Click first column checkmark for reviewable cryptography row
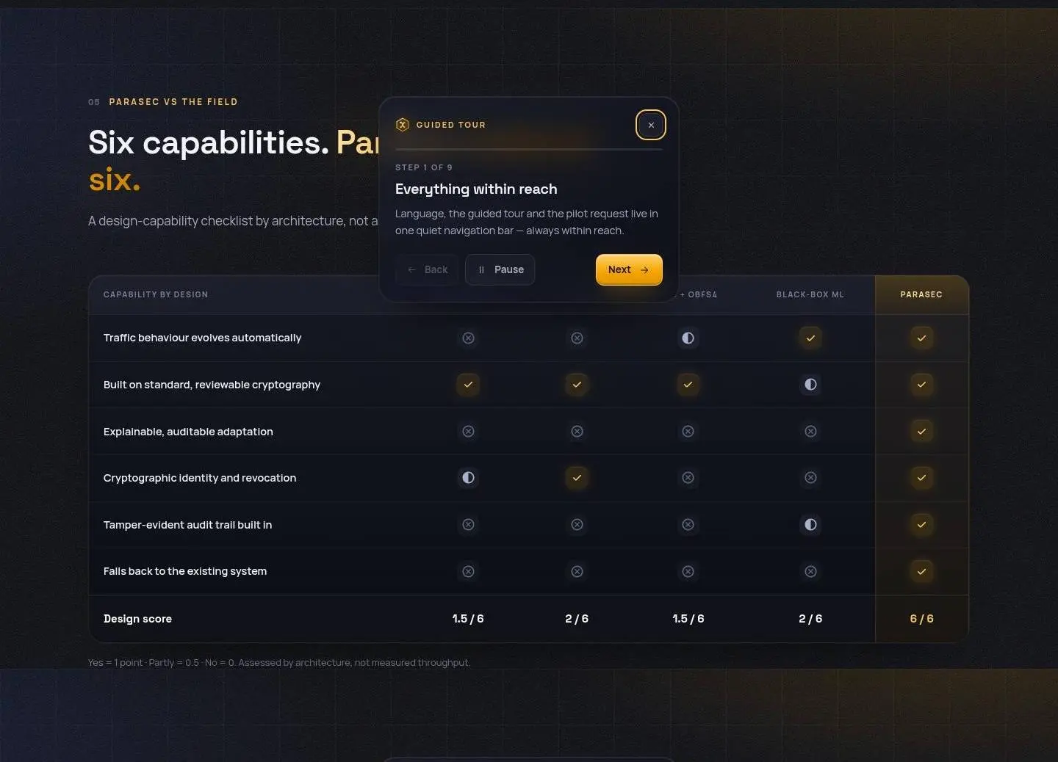This screenshot has width=1058, height=762. (x=468, y=384)
